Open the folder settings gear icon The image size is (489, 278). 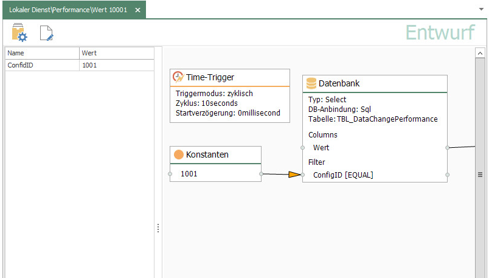pos(19,32)
